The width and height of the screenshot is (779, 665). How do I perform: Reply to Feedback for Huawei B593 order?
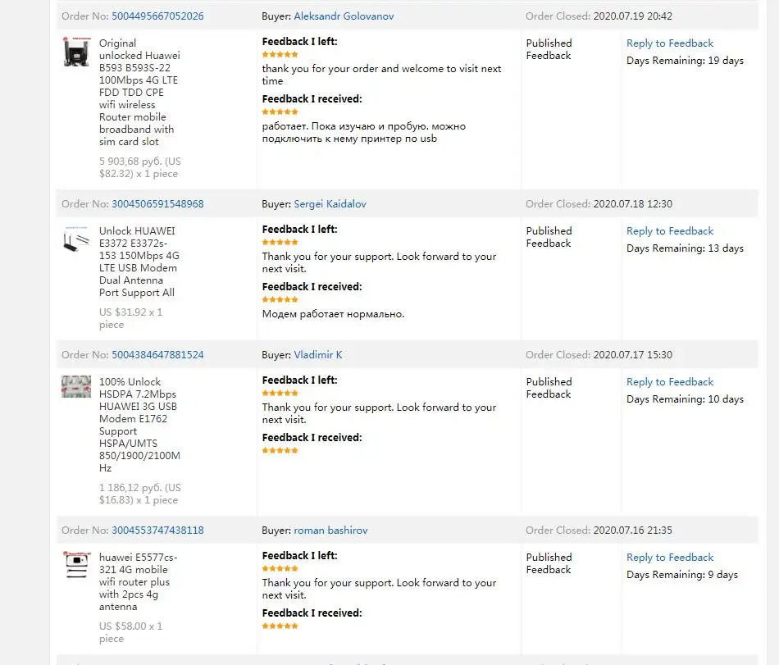pos(670,43)
